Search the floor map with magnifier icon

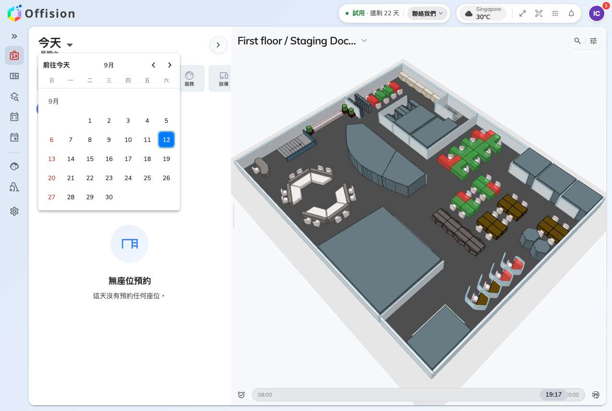pyautogui.click(x=578, y=41)
